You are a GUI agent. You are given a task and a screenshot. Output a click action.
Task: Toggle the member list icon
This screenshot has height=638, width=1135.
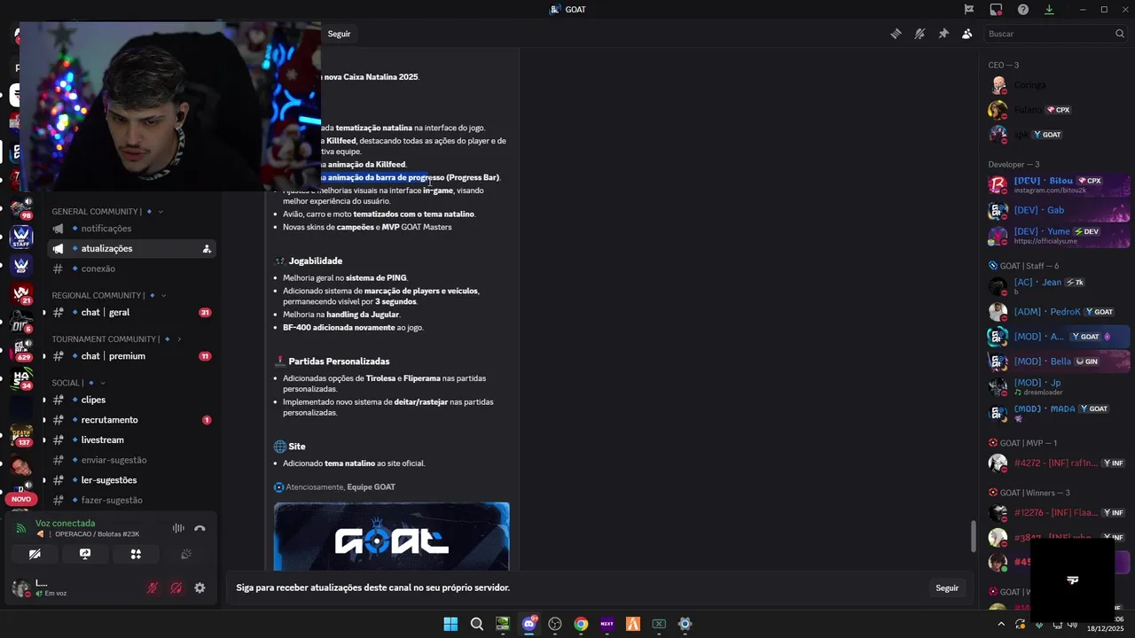coord(967,34)
